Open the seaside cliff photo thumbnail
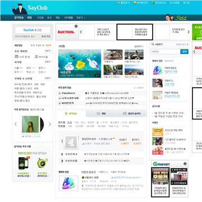 click(134, 70)
